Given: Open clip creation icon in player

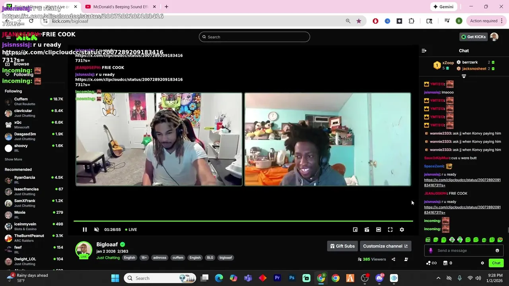Looking at the screenshot, I should 367,230.
